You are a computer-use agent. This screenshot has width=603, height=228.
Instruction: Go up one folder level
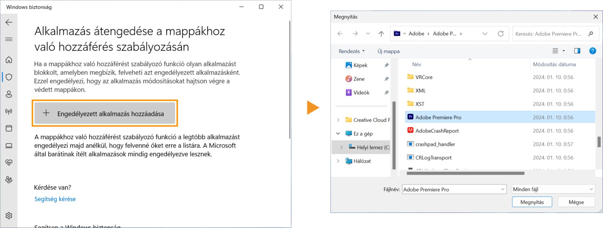[x=381, y=34]
